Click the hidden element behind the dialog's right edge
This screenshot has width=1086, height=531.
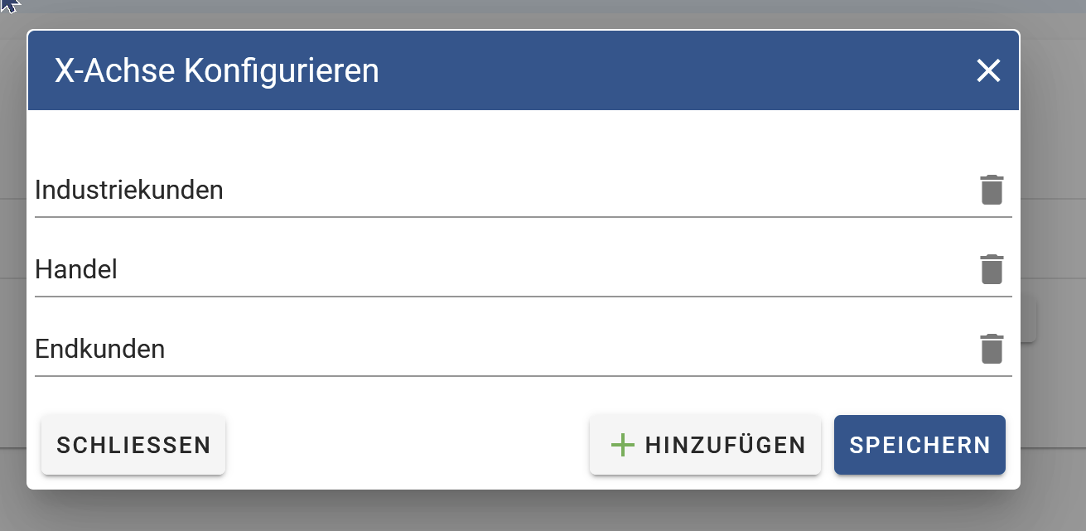1028,321
